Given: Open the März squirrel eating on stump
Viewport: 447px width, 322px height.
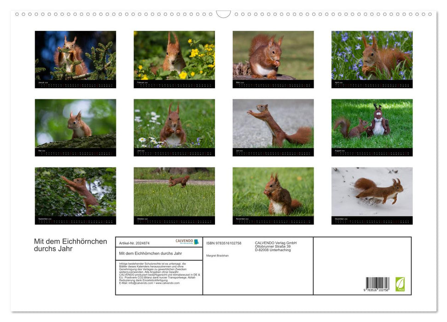Looking at the screenshot, I should tap(273, 56).
